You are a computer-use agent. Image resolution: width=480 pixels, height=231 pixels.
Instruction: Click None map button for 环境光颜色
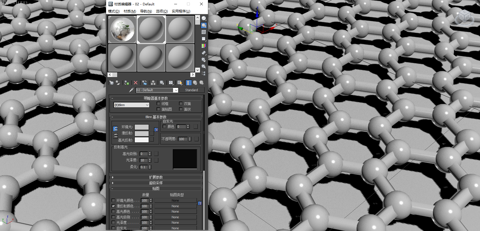[x=175, y=200]
